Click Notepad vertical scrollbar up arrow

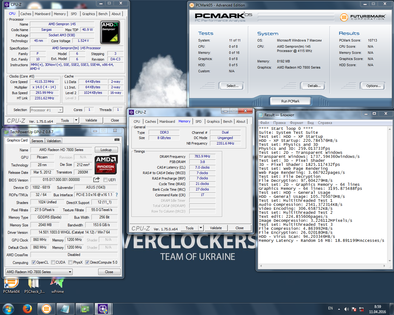coord(390,129)
